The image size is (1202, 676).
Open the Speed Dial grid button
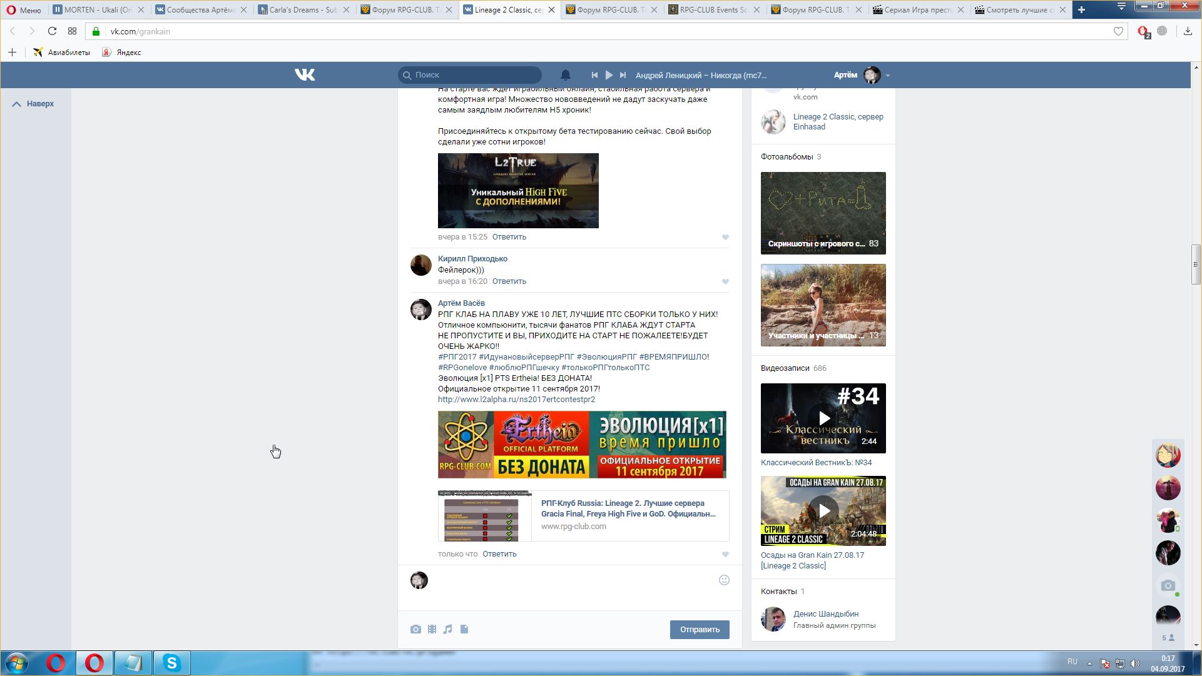click(72, 31)
